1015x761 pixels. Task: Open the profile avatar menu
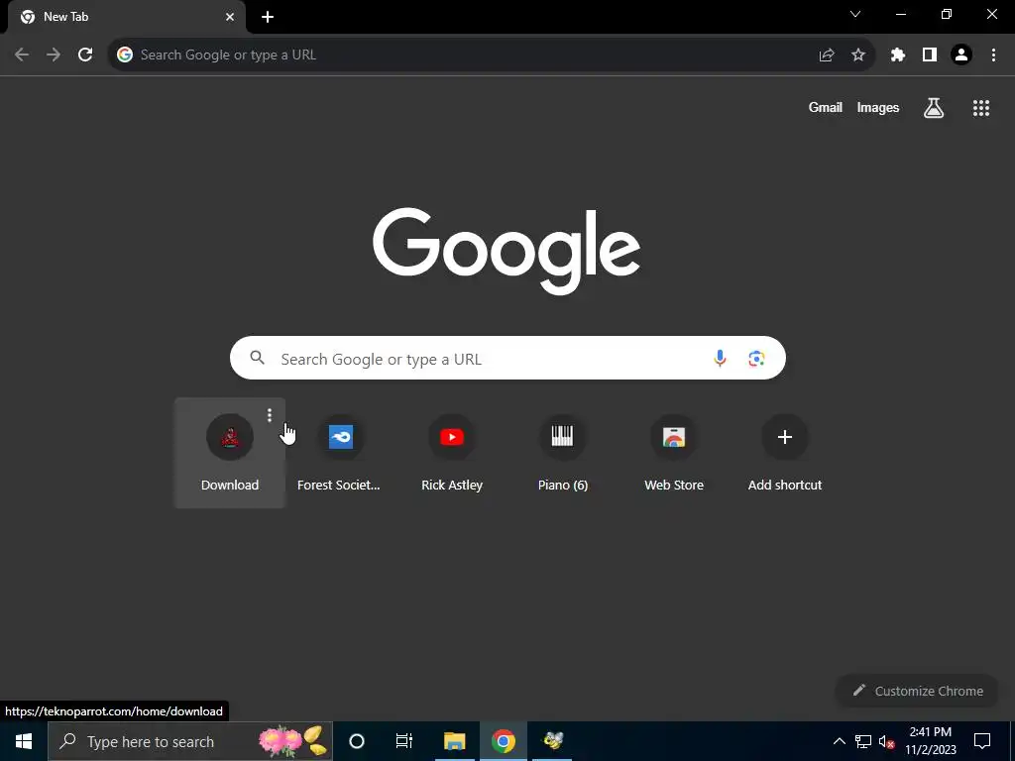[961, 55]
